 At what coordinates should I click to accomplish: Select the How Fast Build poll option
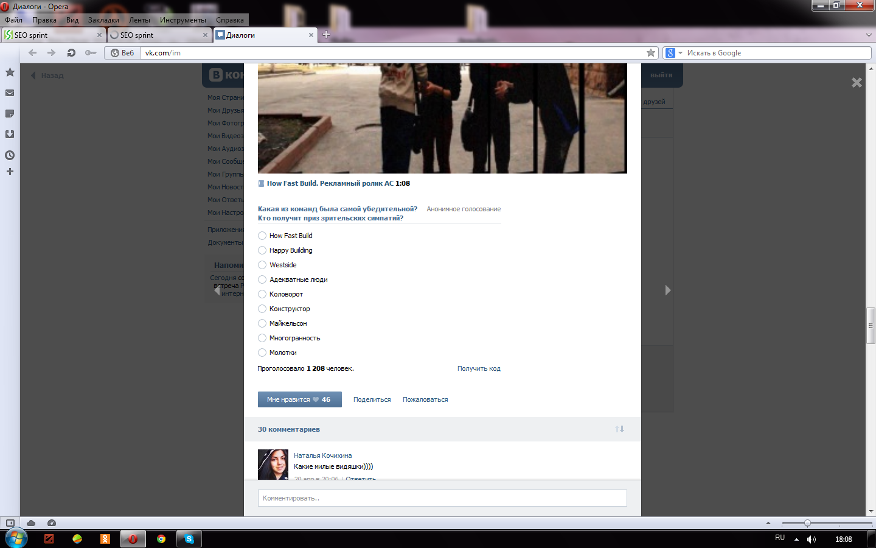(262, 236)
